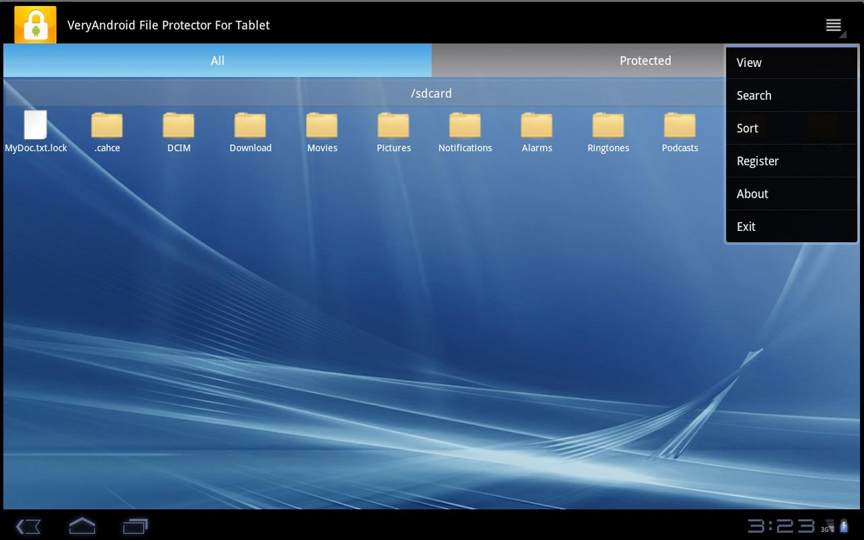This screenshot has height=540, width=864.
Task: Open the Podcasts folder
Action: [680, 126]
